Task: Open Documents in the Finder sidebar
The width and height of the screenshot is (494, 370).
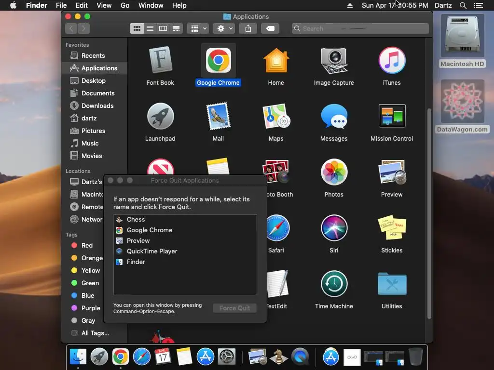Action: click(95, 93)
